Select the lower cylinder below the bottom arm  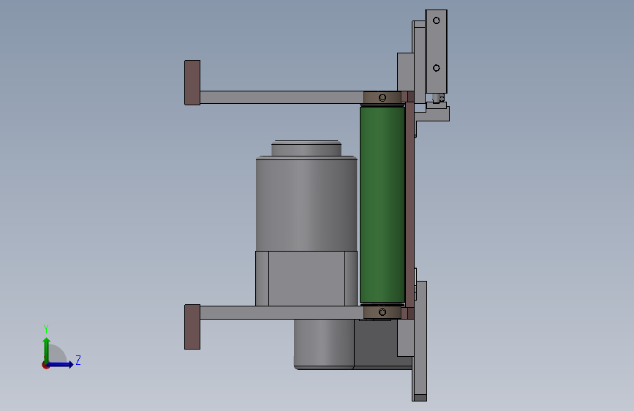323,344
